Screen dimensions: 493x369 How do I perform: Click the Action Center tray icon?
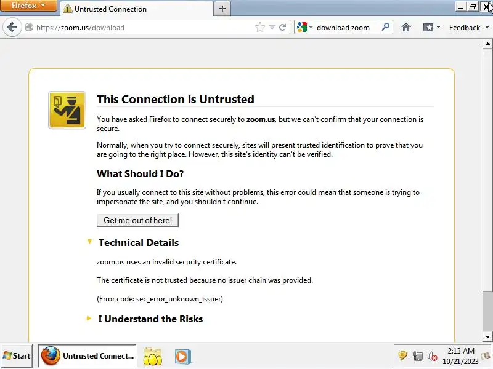coord(403,356)
